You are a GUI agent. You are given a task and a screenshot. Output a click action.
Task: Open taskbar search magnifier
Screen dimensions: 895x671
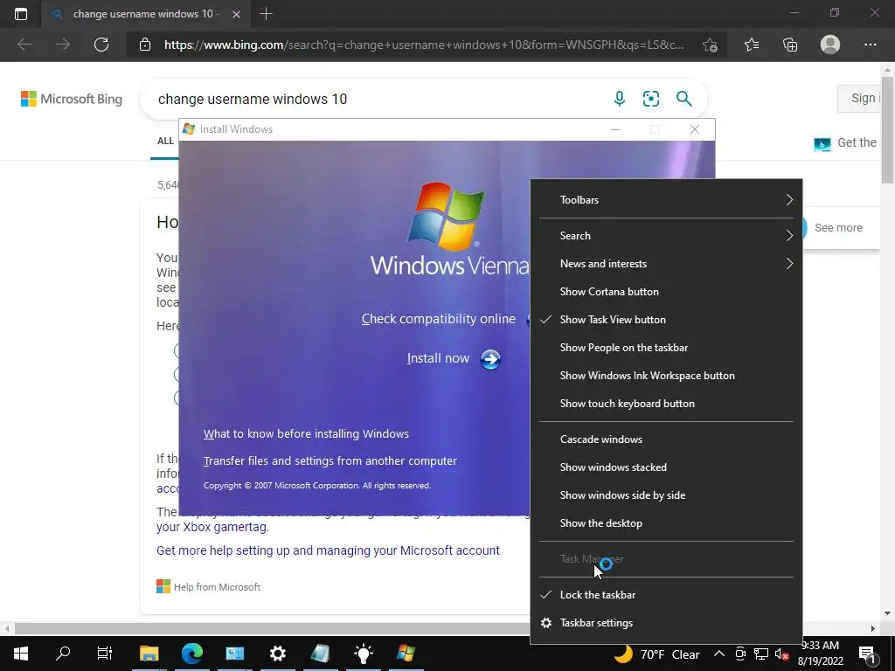(x=63, y=653)
